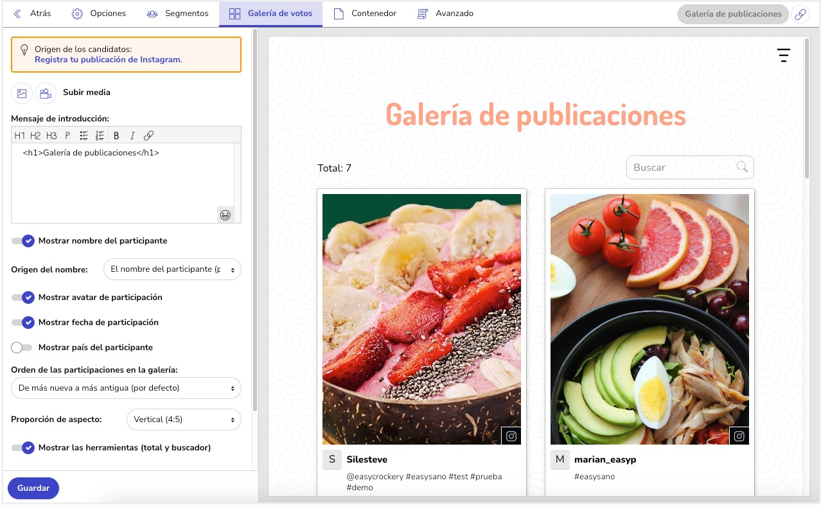821x505 pixels.
Task: Toggle Mostrar avatar de participación
Action: tap(22, 297)
